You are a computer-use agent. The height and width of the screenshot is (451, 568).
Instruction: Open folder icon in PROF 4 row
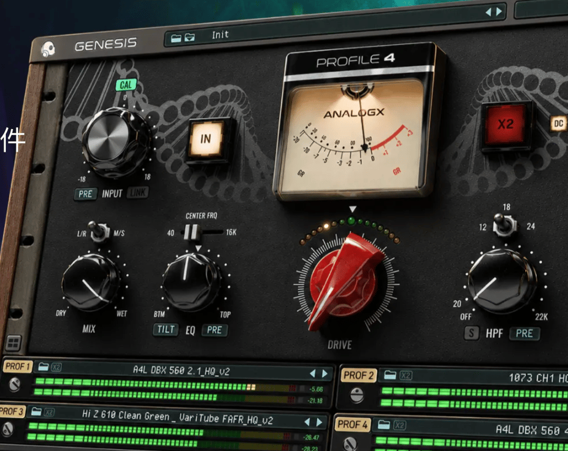(x=384, y=424)
